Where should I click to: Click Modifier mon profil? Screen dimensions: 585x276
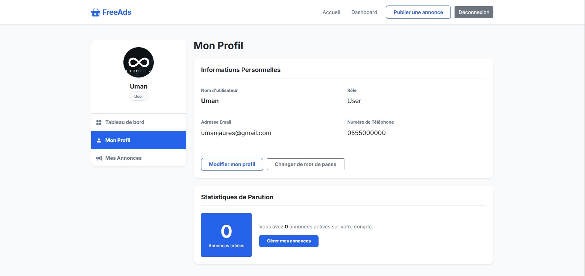coord(232,164)
